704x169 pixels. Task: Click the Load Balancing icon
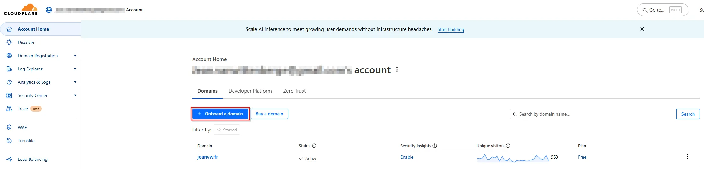9,159
